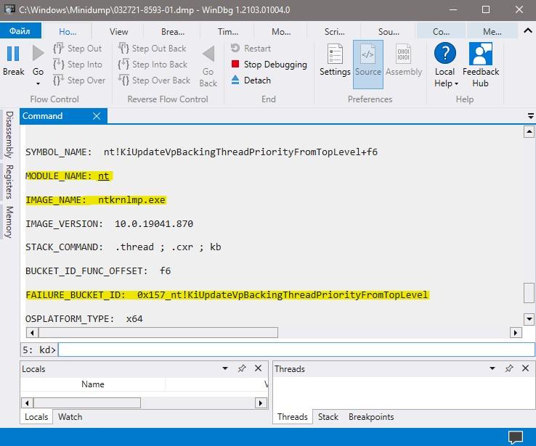Switch to the Breakpoints ribbon tab
The image size is (536, 446).
coord(173,32)
